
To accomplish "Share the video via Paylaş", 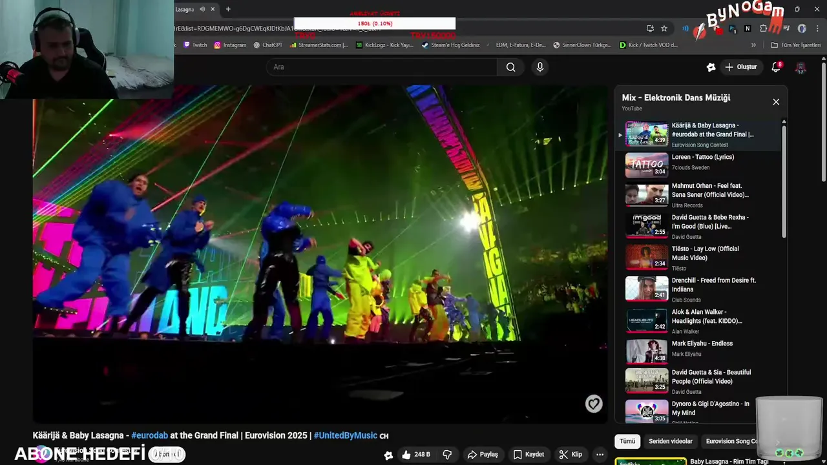I will (483, 455).
